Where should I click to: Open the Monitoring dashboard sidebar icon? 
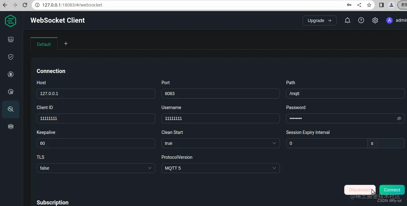click(11, 39)
